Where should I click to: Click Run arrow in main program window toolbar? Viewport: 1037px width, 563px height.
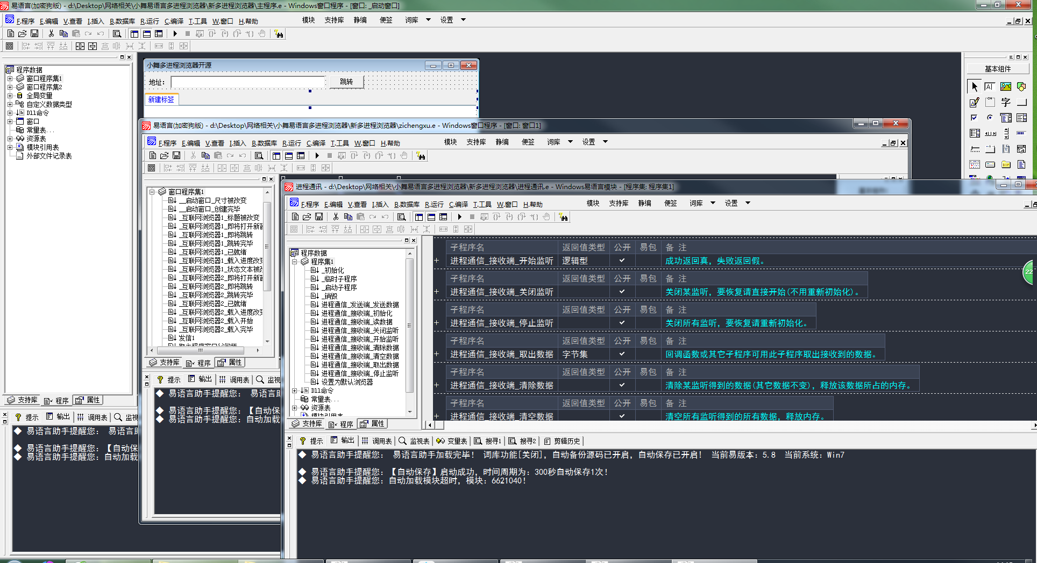175,34
